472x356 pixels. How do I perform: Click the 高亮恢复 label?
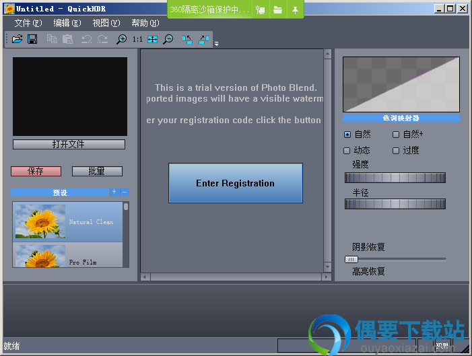click(x=368, y=271)
